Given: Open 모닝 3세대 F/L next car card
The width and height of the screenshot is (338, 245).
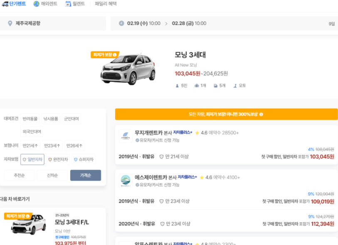Looking at the screenshot, I should click(x=53, y=226).
